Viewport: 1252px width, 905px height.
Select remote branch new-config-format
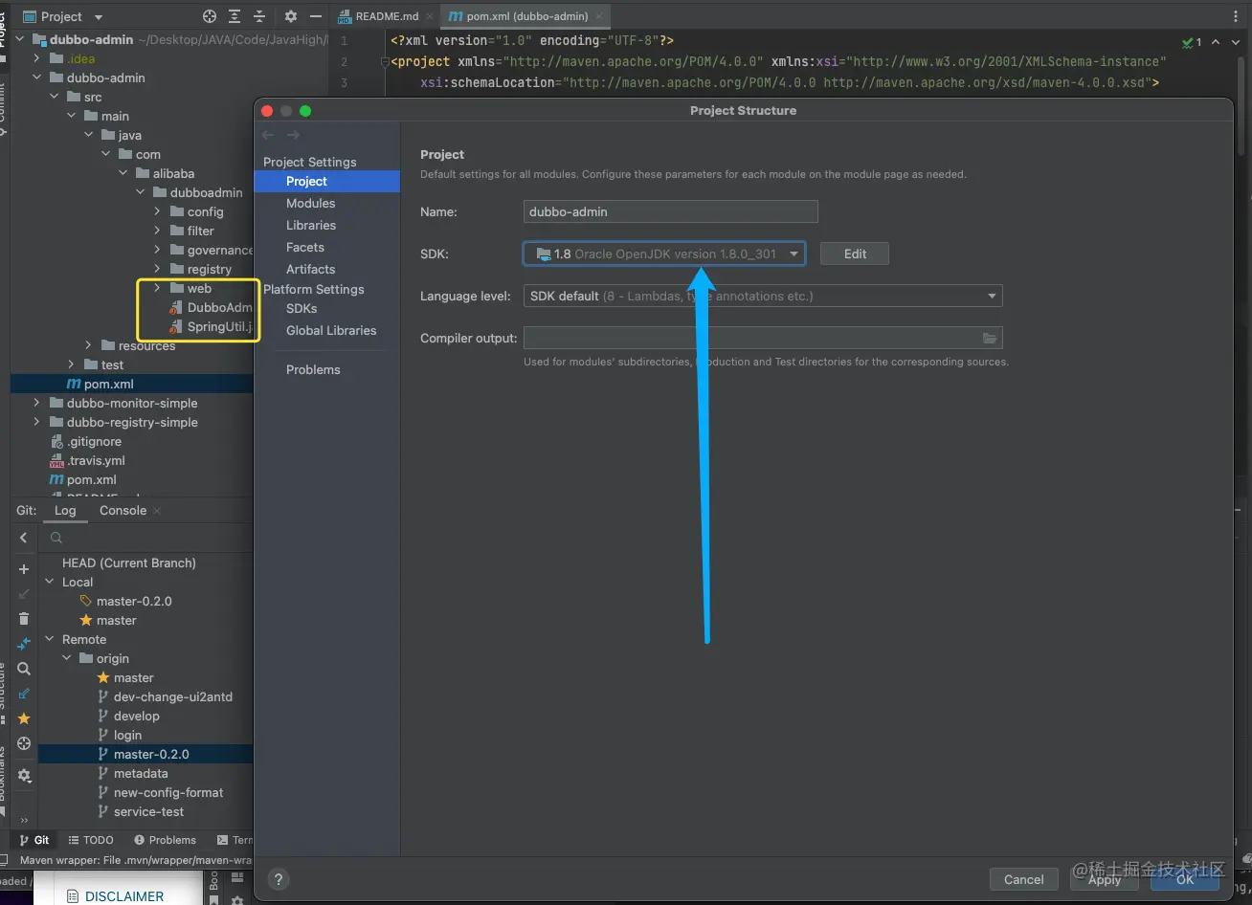[168, 792]
